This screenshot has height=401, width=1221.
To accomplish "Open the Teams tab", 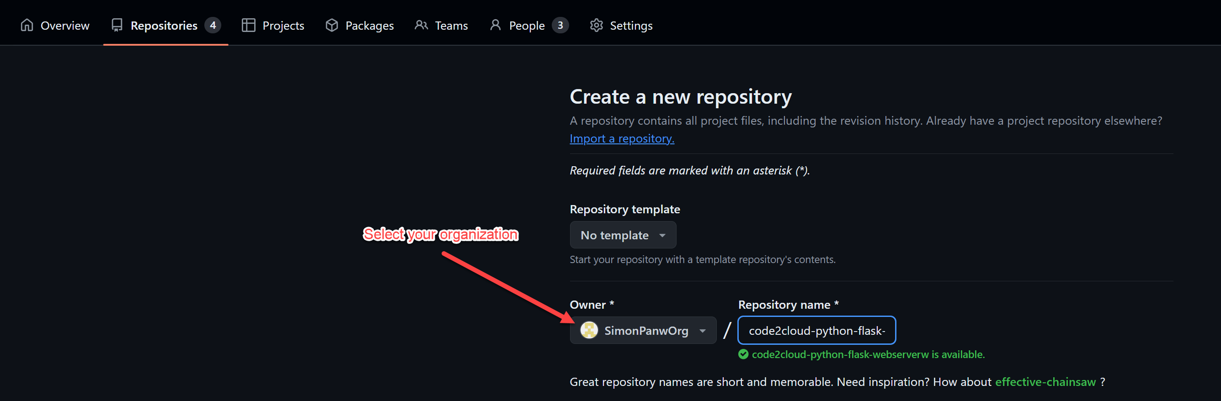I will pos(441,25).
